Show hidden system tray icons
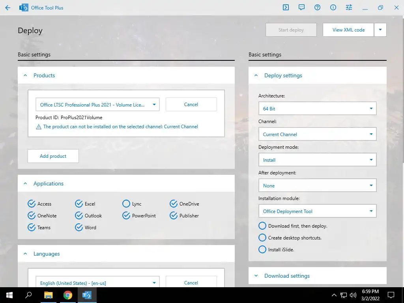404x303 pixels. tap(334, 295)
